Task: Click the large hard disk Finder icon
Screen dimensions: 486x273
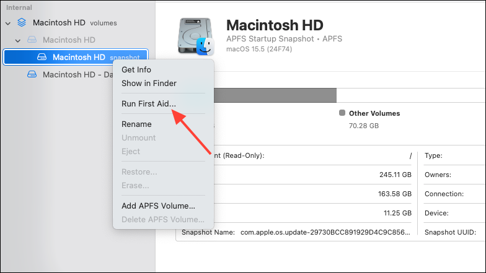Action: (196, 37)
